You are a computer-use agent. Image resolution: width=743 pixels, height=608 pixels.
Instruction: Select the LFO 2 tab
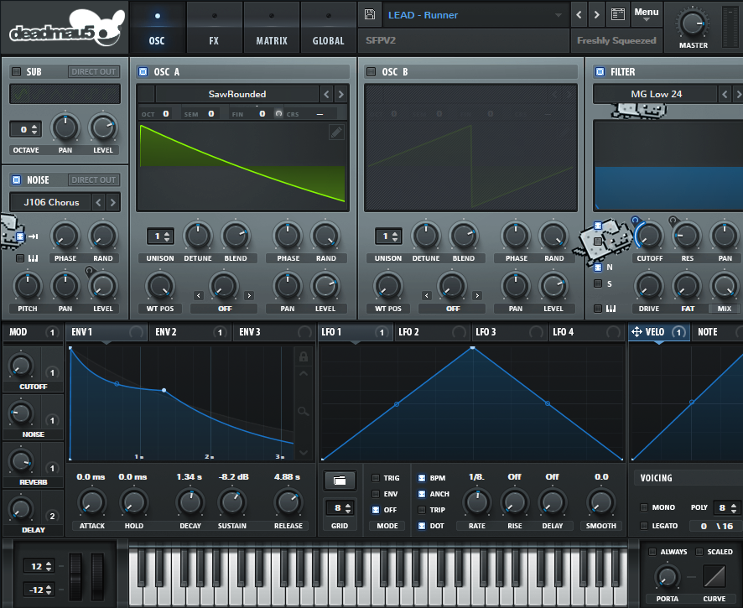[x=432, y=332]
